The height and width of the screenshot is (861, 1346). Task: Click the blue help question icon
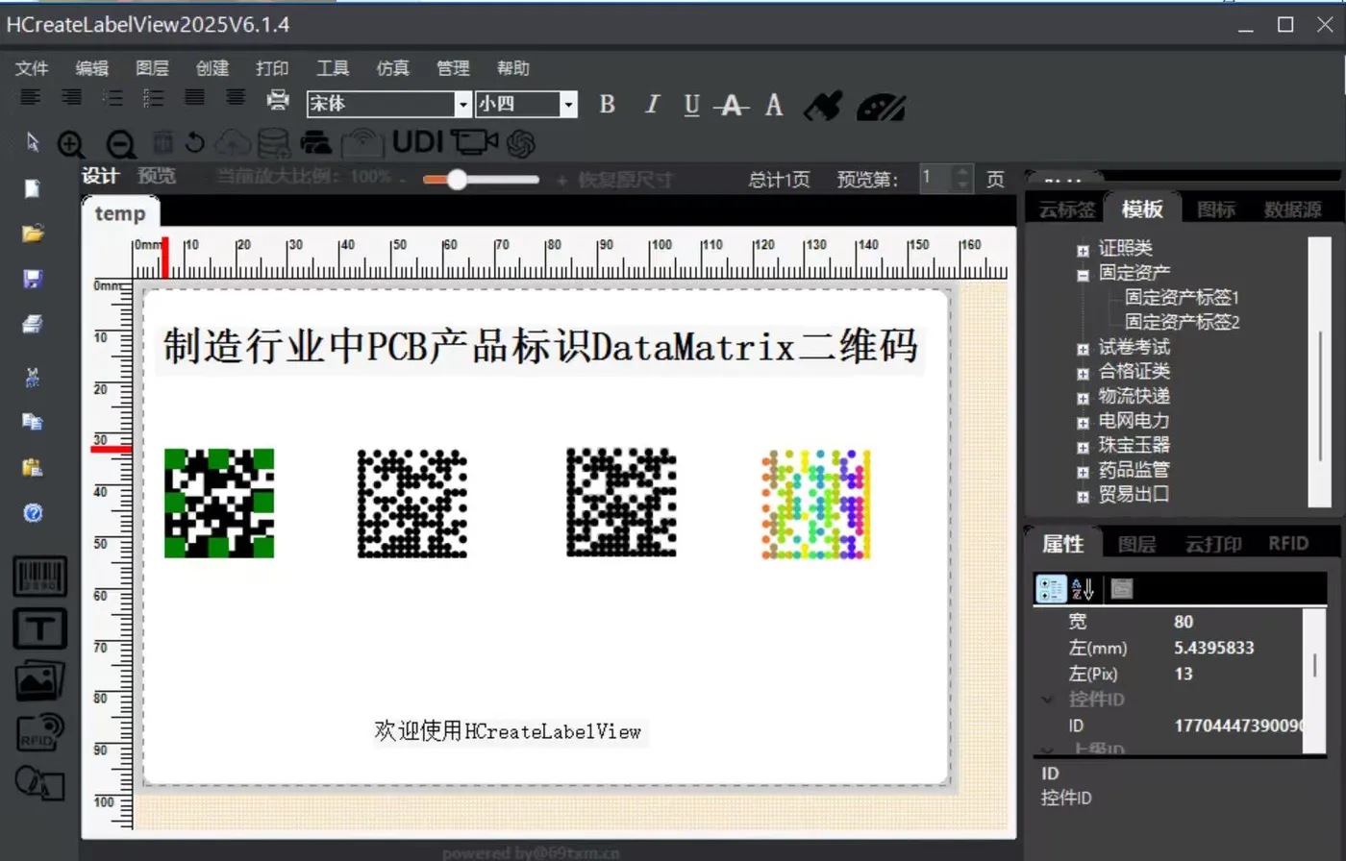[33, 513]
